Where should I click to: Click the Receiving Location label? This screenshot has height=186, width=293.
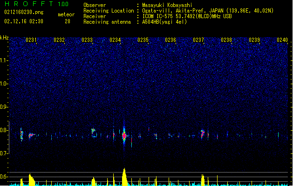109,11
